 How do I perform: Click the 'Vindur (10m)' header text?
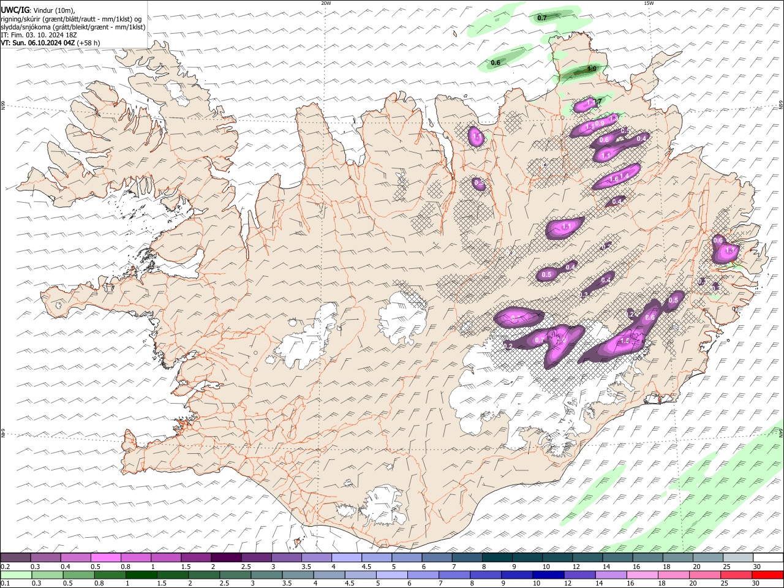[x=53, y=10]
